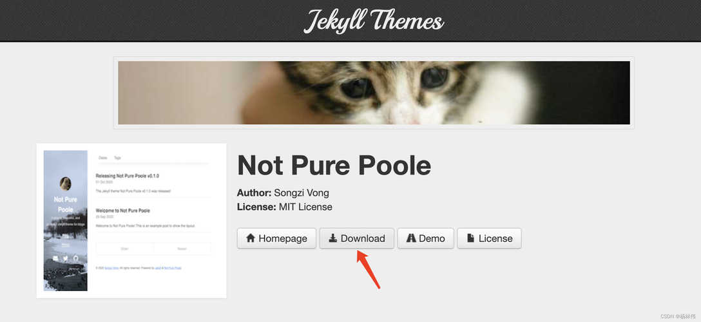
Task: Open the Jekyll Themes site title link
Action: tap(374, 21)
